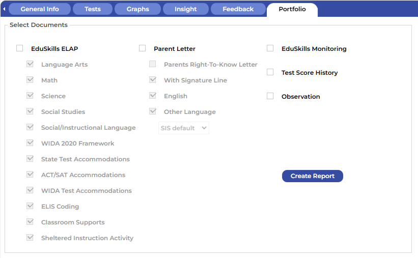
Task: Toggle the ELIS Coding checkbox
Action: [x=30, y=207]
